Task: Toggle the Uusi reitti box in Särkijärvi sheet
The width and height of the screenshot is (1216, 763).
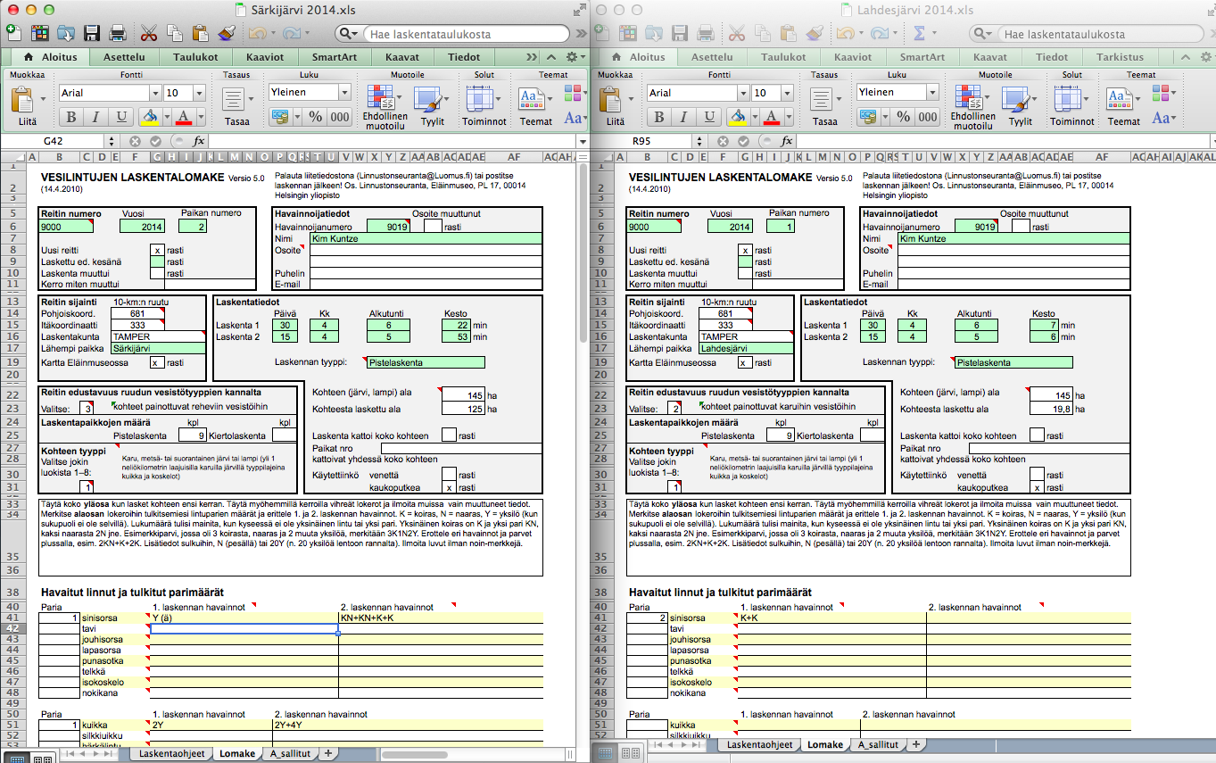Action: (157, 251)
